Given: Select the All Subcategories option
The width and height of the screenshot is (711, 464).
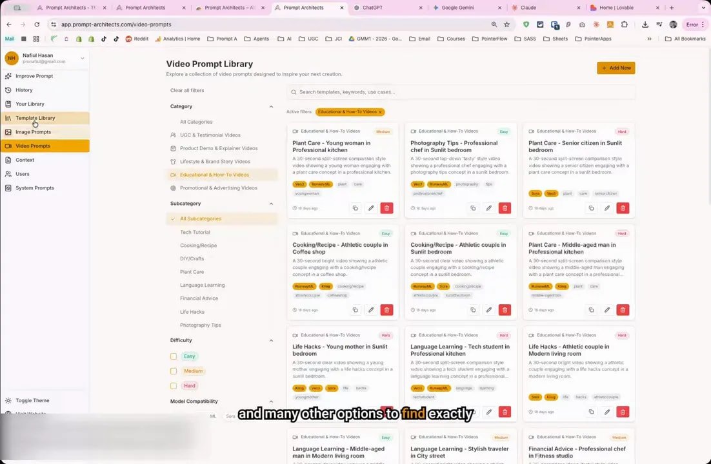Looking at the screenshot, I should tap(222, 219).
